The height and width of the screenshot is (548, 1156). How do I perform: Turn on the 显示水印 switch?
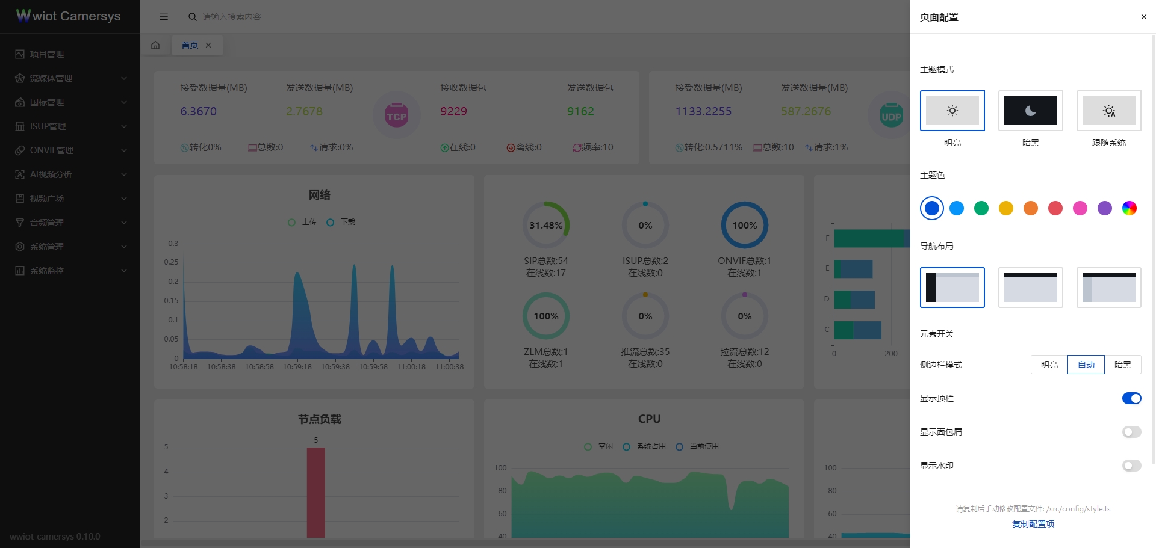1131,466
